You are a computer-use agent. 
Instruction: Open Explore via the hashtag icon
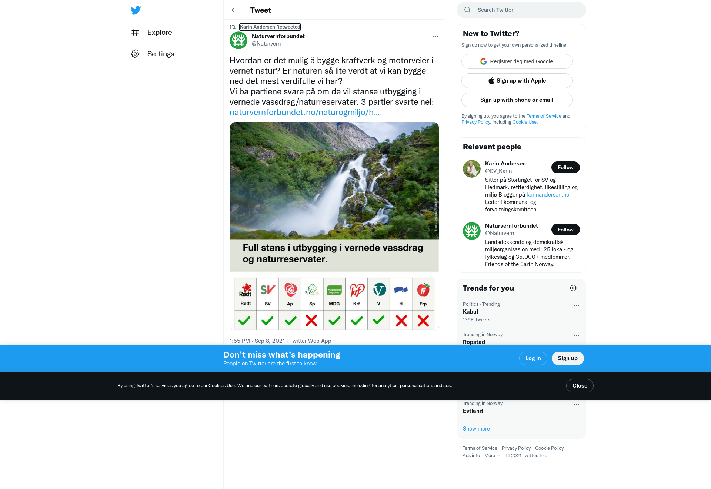click(x=135, y=32)
